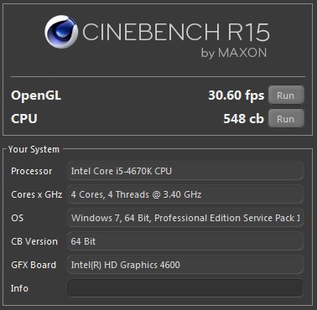The height and width of the screenshot is (310, 317).
Task: Click the Your System group heading
Action: [34, 149]
